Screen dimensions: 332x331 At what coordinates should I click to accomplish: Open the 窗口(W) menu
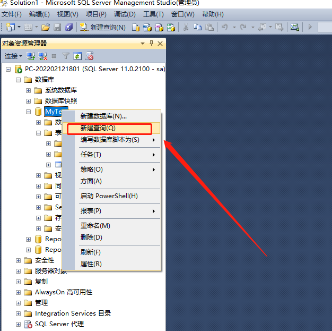183,14
